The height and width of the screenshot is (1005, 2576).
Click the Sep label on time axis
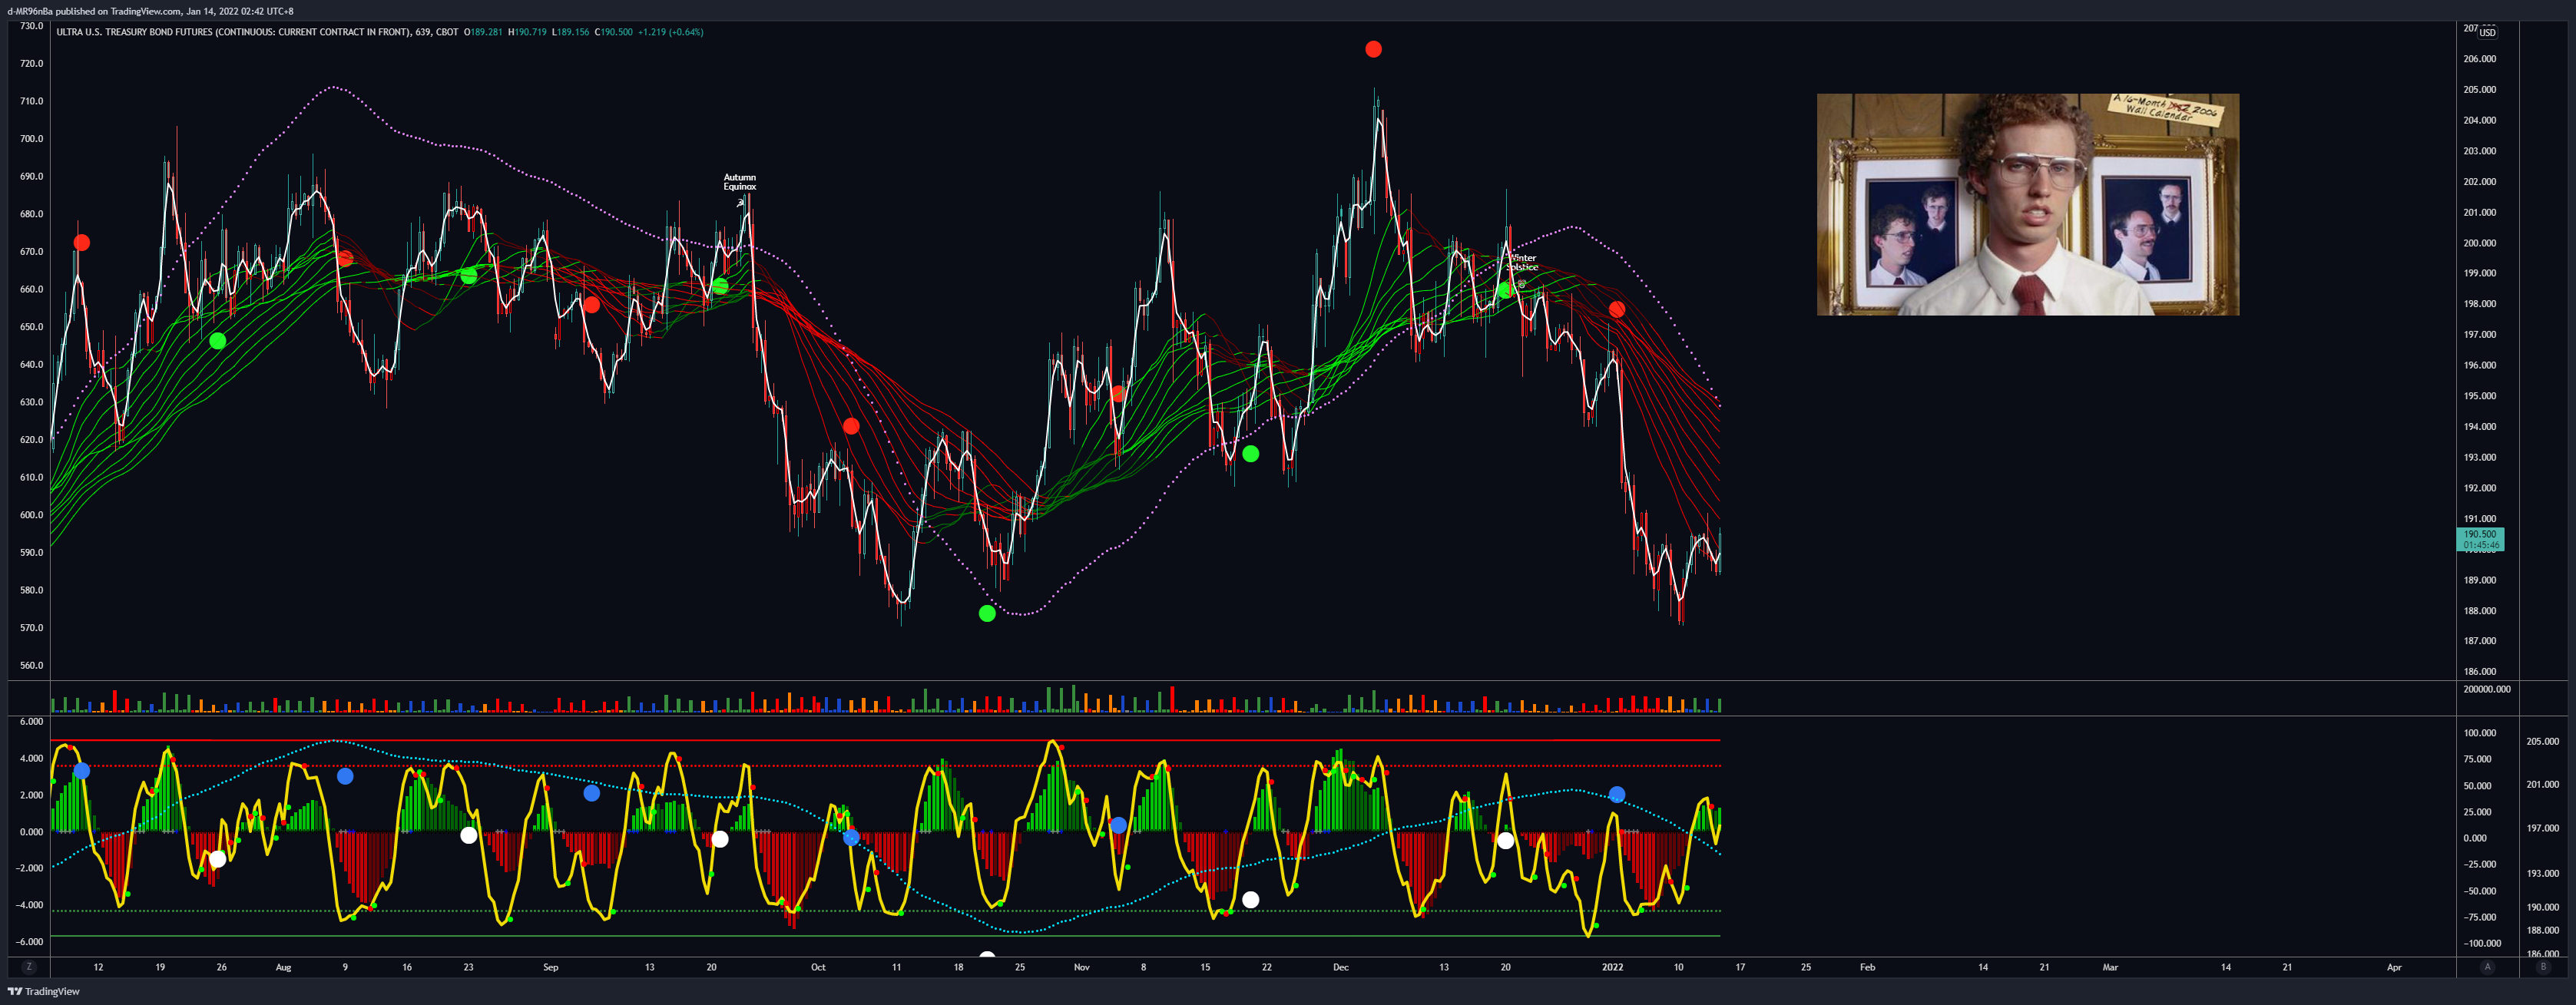point(550,967)
